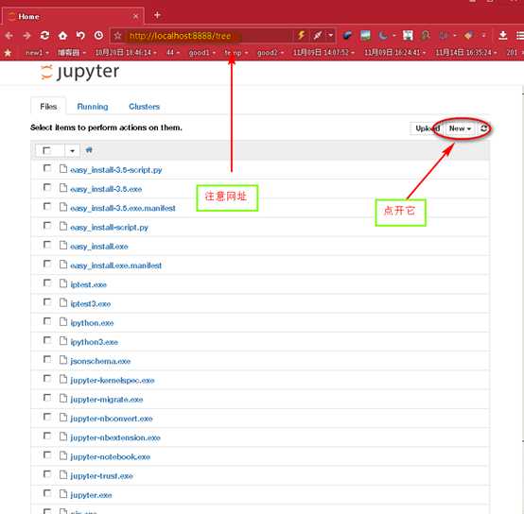
Task: Open easy_install.exe file link
Action: pyautogui.click(x=99, y=247)
